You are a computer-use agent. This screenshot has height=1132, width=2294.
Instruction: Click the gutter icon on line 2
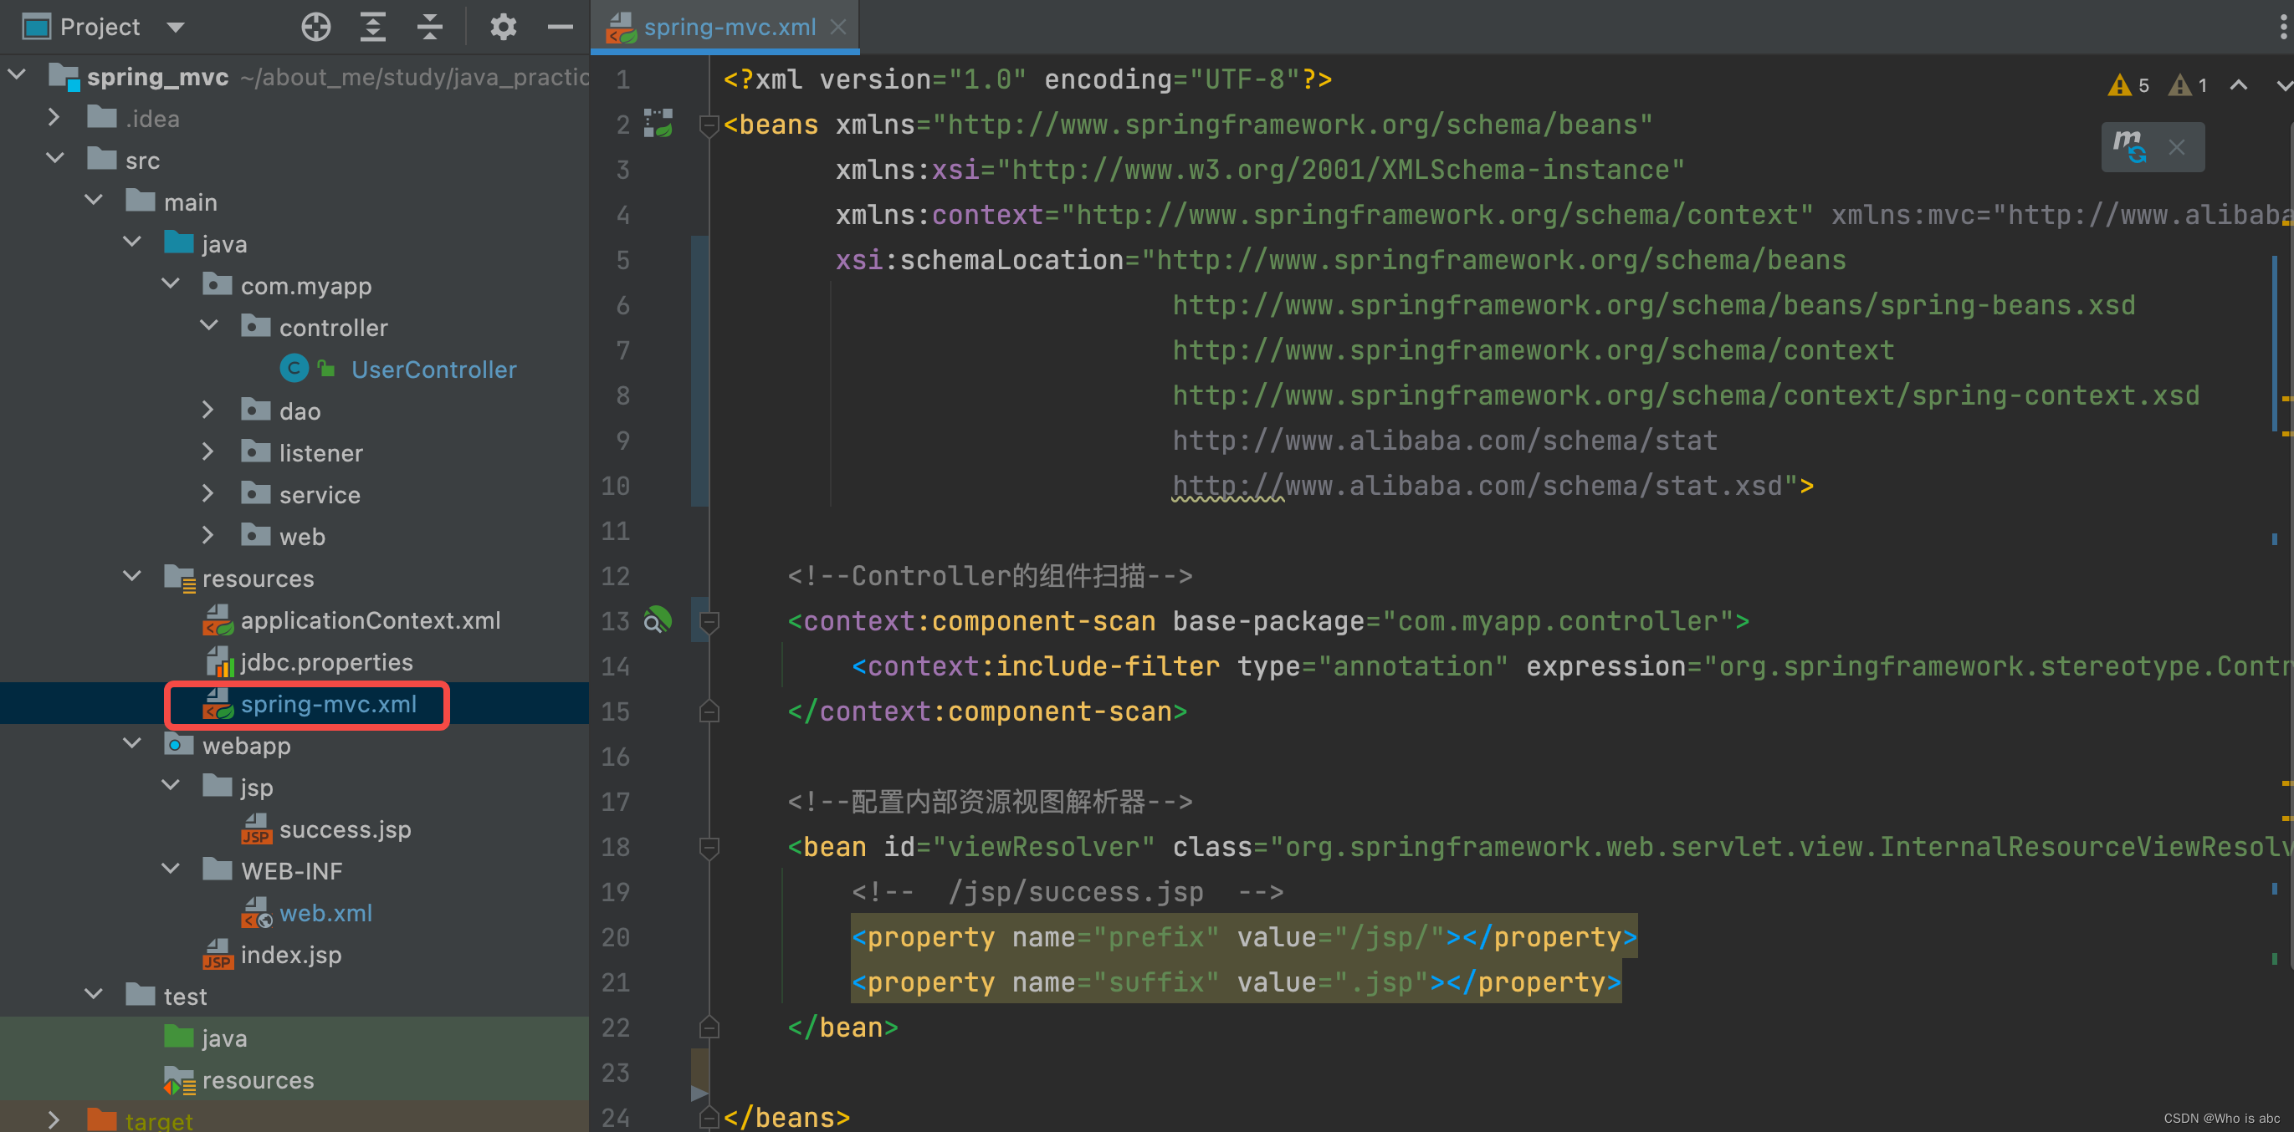658,123
